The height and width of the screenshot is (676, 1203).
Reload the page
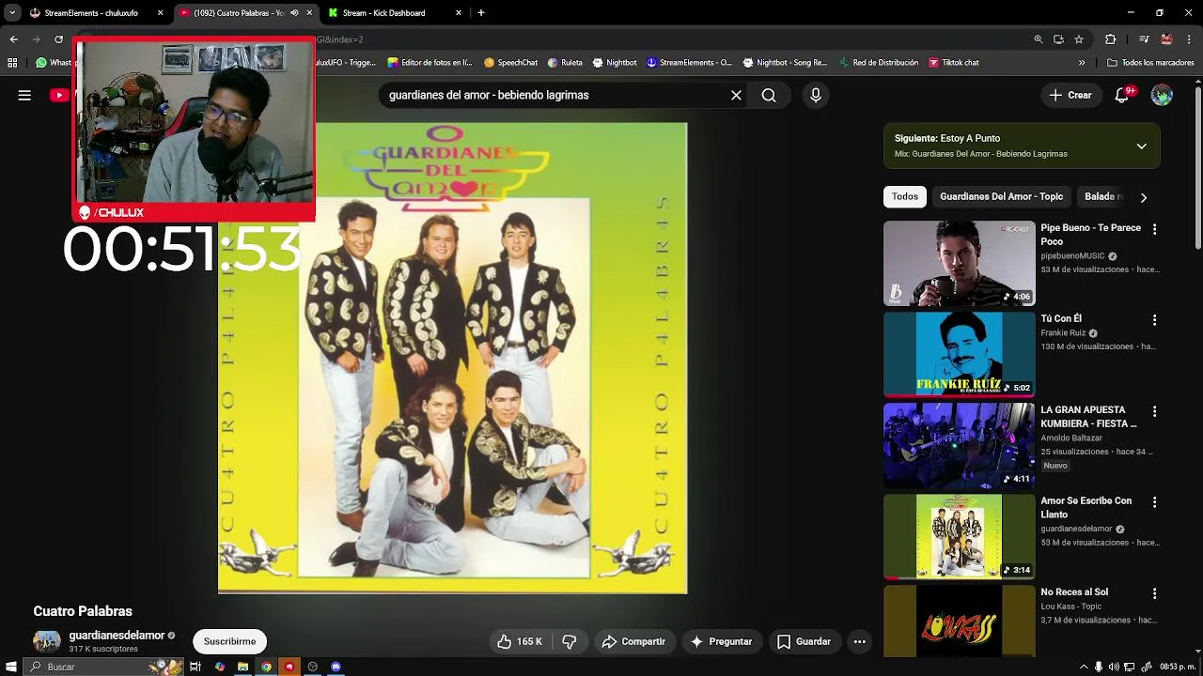coord(58,39)
